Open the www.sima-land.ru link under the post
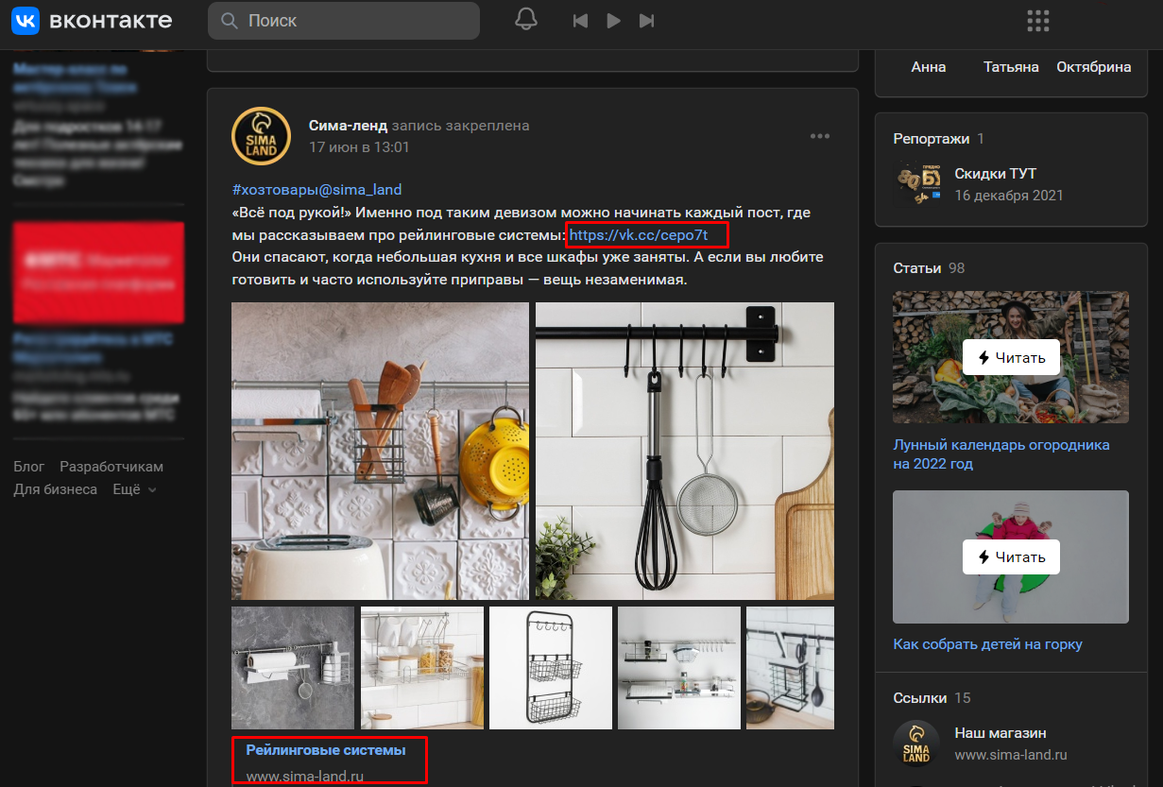This screenshot has height=787, width=1163. [x=305, y=777]
